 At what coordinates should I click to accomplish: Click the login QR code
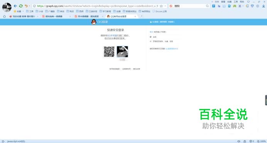tap(109, 52)
